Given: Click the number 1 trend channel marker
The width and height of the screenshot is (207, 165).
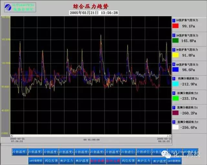Looking at the screenshot, I should click(174, 20).
